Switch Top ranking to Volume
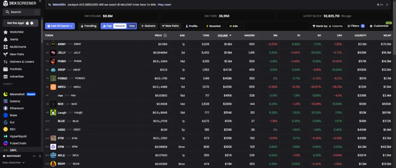The height and width of the screenshot is (168, 396). (x=120, y=26)
